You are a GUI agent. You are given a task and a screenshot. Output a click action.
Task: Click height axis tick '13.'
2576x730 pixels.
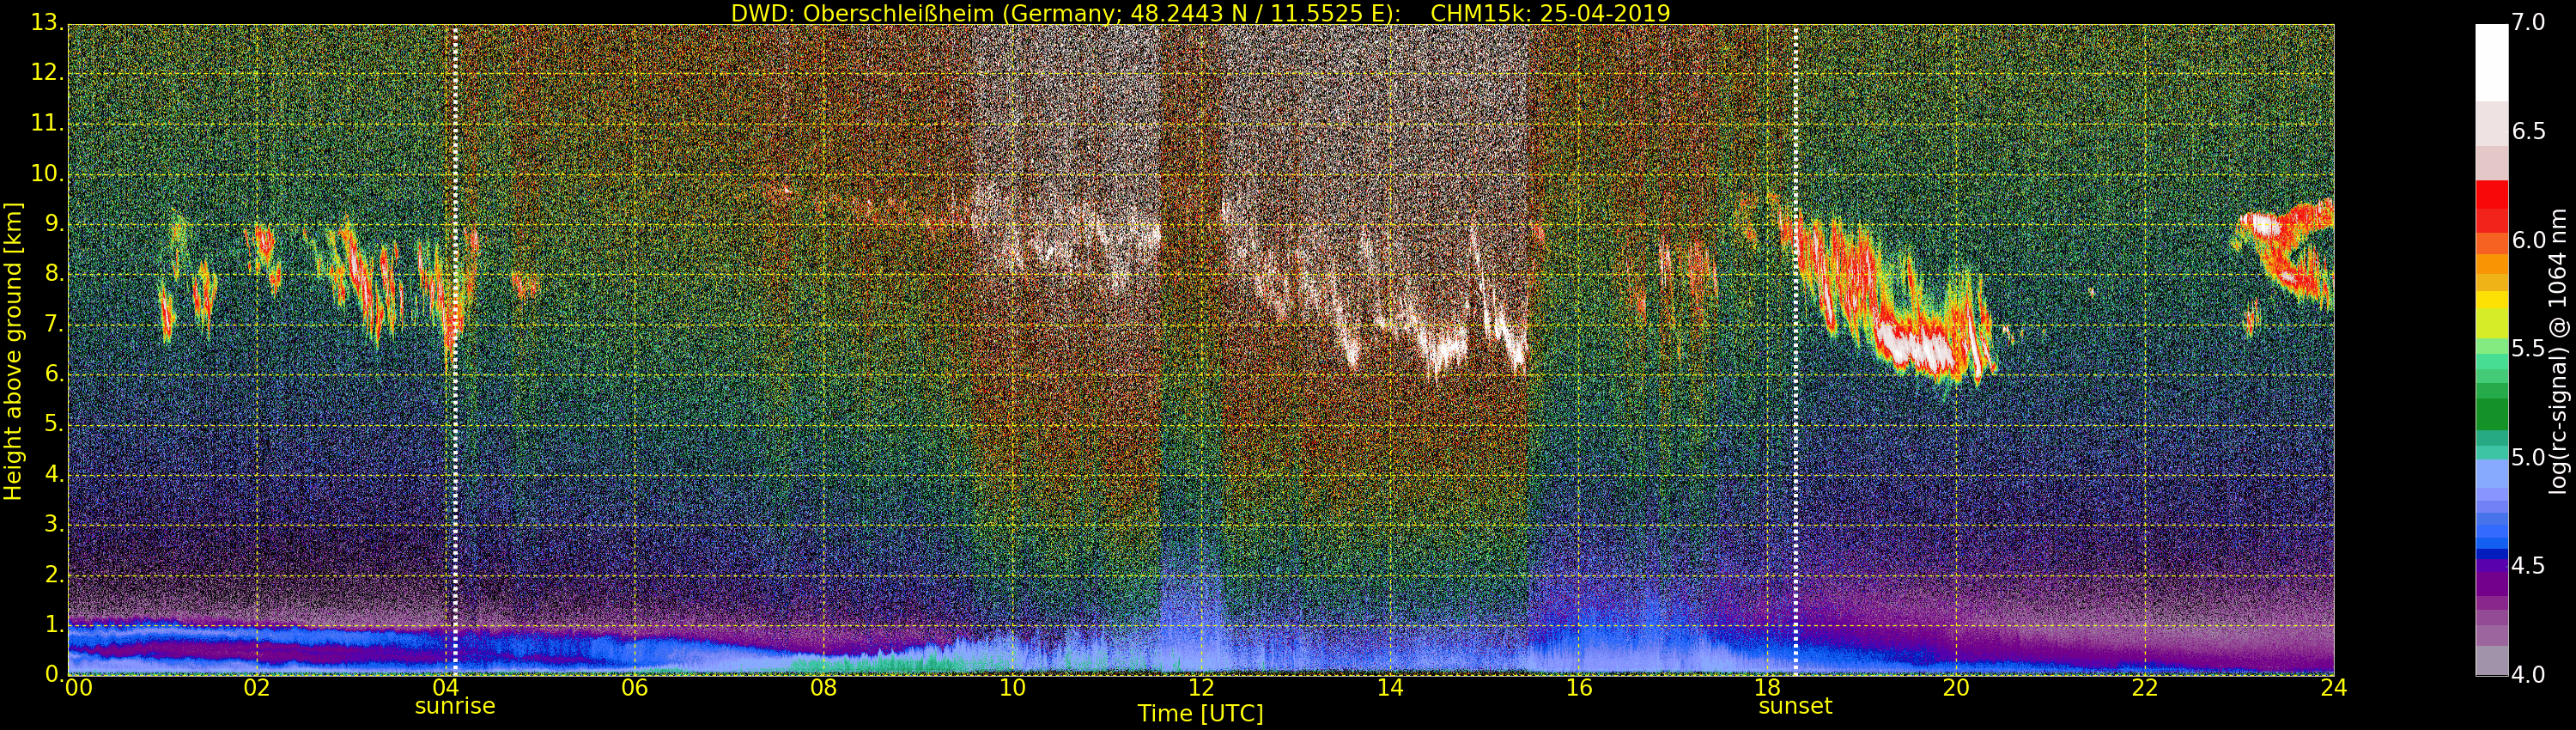pos(46,22)
